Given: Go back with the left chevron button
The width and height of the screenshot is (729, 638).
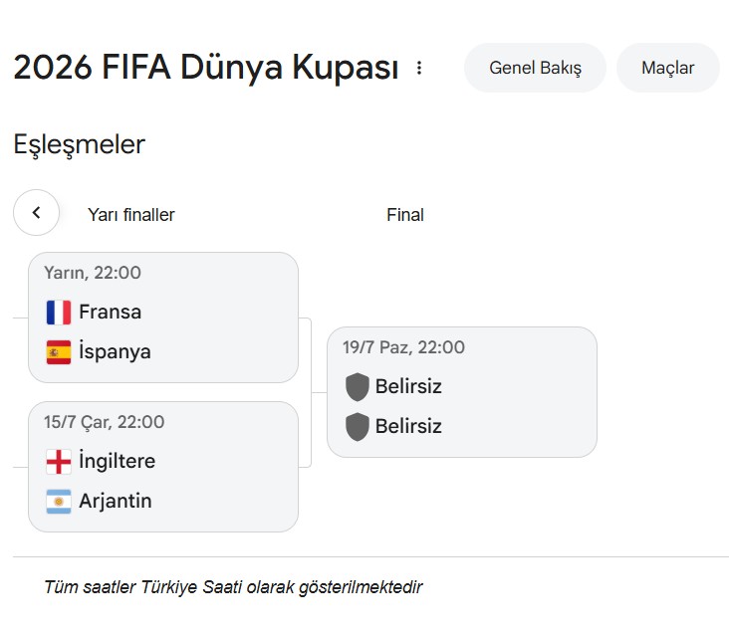Looking at the screenshot, I should (36, 212).
